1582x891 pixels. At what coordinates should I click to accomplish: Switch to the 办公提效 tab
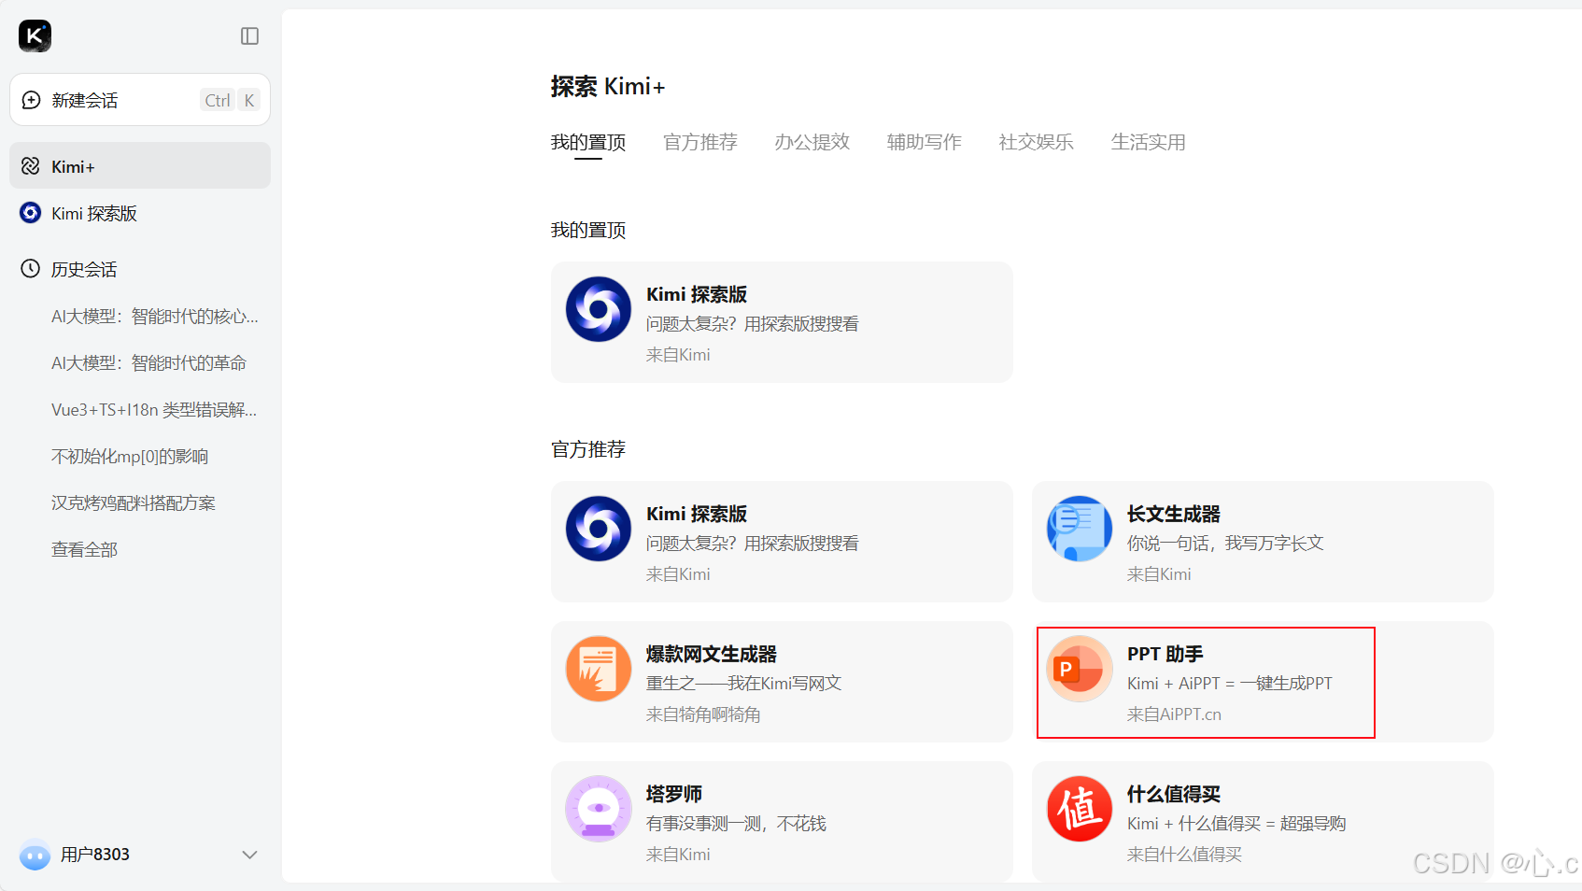click(x=812, y=142)
